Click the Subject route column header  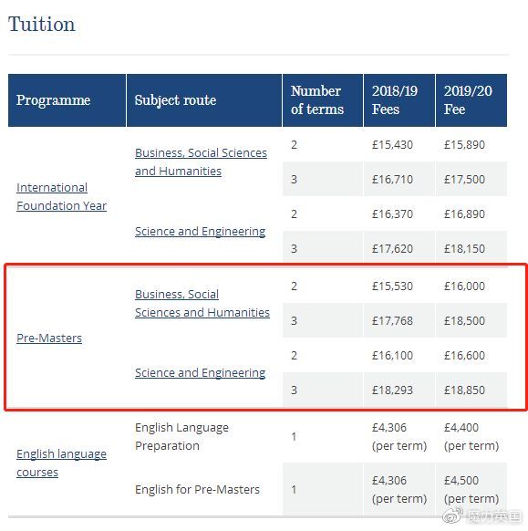click(204, 100)
